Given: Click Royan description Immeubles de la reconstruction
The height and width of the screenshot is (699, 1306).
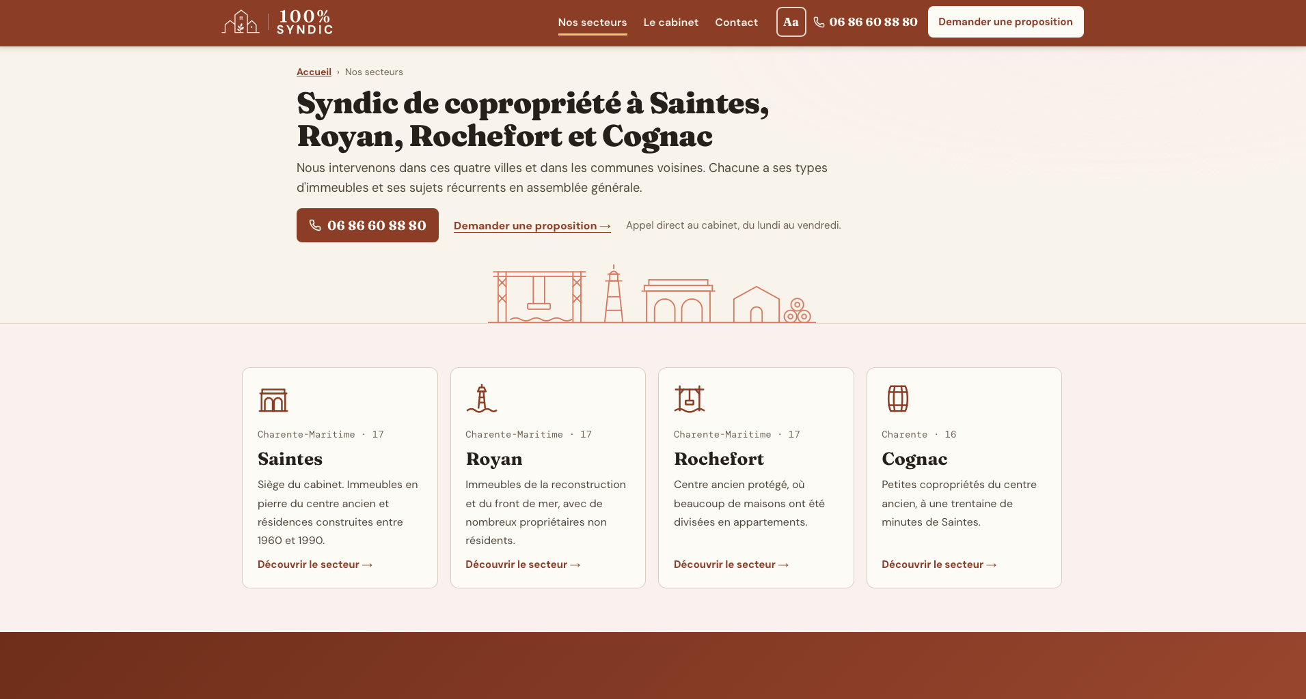Looking at the screenshot, I should [x=546, y=513].
